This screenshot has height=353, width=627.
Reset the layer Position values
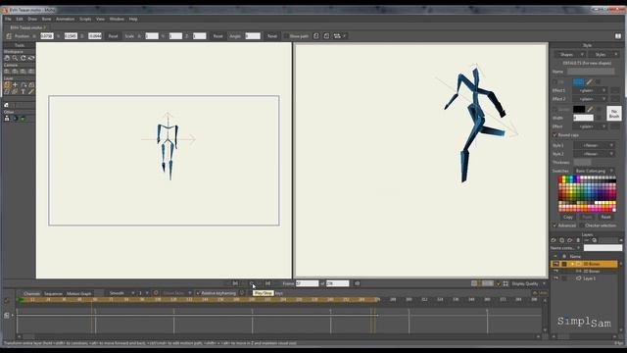click(114, 36)
